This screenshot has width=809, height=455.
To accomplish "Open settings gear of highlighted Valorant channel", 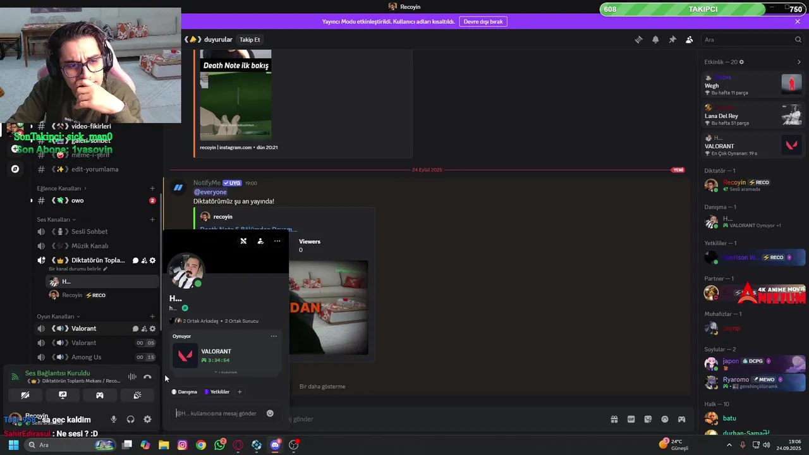I will point(152,329).
